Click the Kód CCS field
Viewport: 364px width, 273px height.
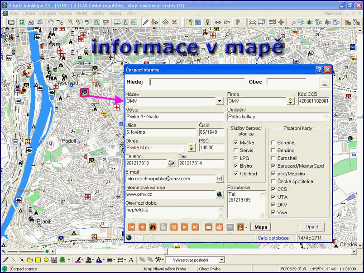click(x=313, y=101)
